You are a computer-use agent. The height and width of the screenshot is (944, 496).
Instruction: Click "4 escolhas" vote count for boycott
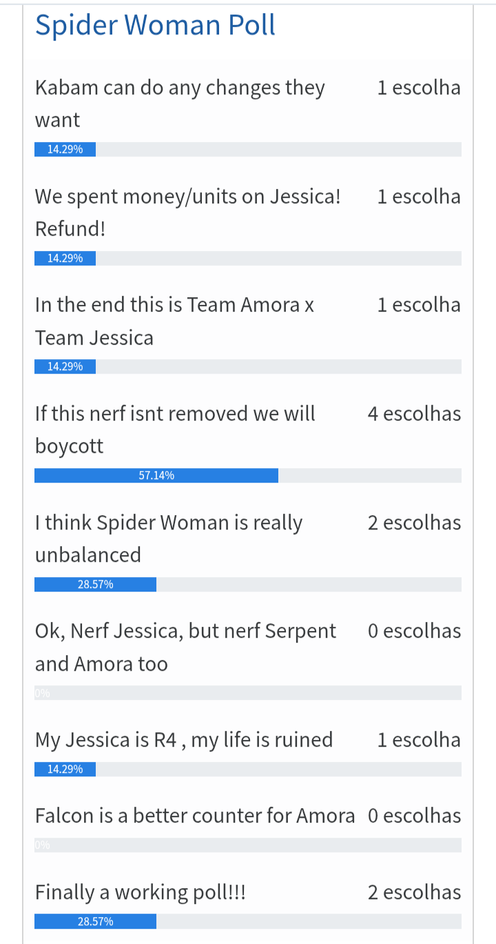click(414, 414)
